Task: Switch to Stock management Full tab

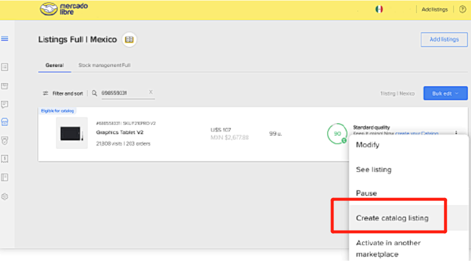Action: pos(104,65)
